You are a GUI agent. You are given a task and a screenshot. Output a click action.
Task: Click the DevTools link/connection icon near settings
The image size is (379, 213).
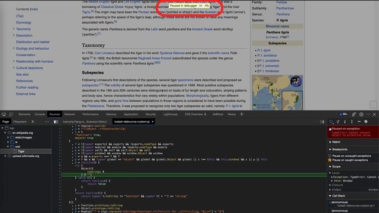click(354, 114)
